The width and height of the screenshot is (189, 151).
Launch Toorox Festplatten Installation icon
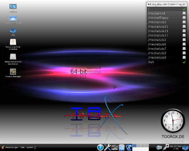[x=13, y=57]
